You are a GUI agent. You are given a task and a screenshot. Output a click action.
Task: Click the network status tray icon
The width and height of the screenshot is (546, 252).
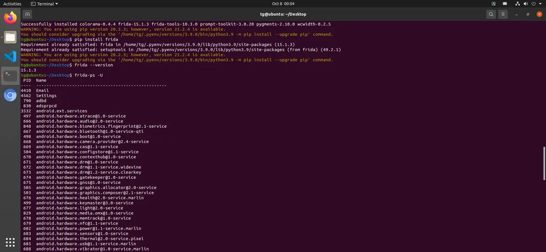click(x=518, y=4)
